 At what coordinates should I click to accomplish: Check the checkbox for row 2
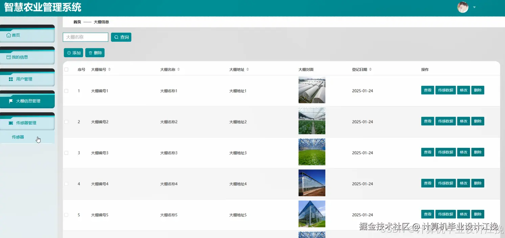pyautogui.click(x=66, y=122)
